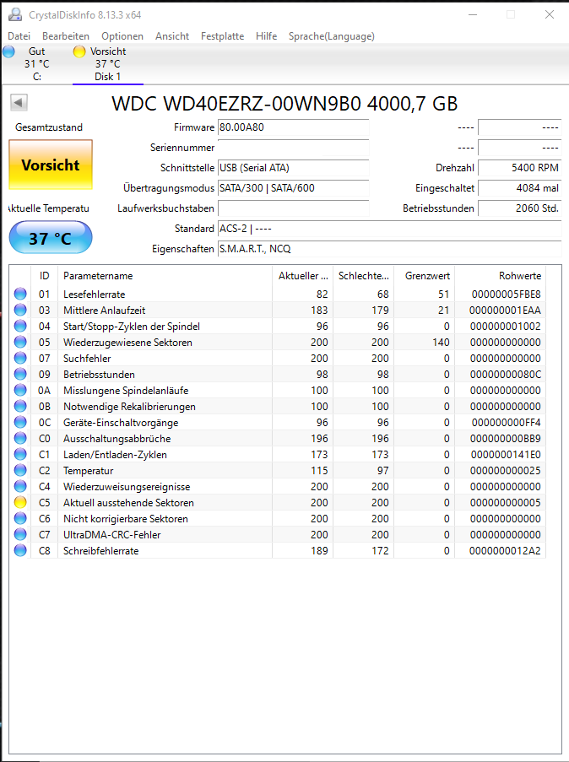Click the status orb for Schreibfehlerrate
Screen dimensions: 569x762
[20, 550]
